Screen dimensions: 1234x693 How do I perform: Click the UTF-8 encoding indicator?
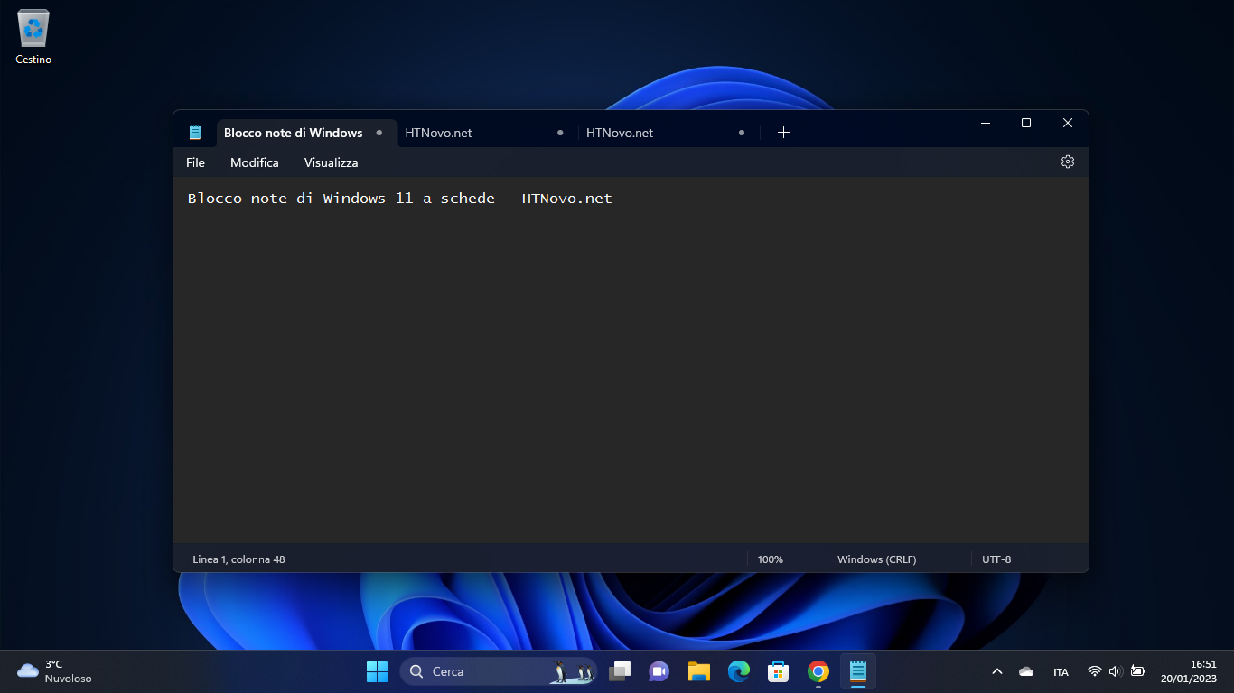click(996, 559)
